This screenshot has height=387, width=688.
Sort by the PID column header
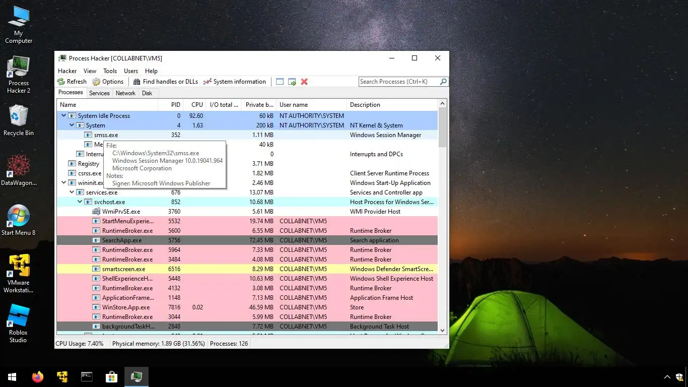170,105
